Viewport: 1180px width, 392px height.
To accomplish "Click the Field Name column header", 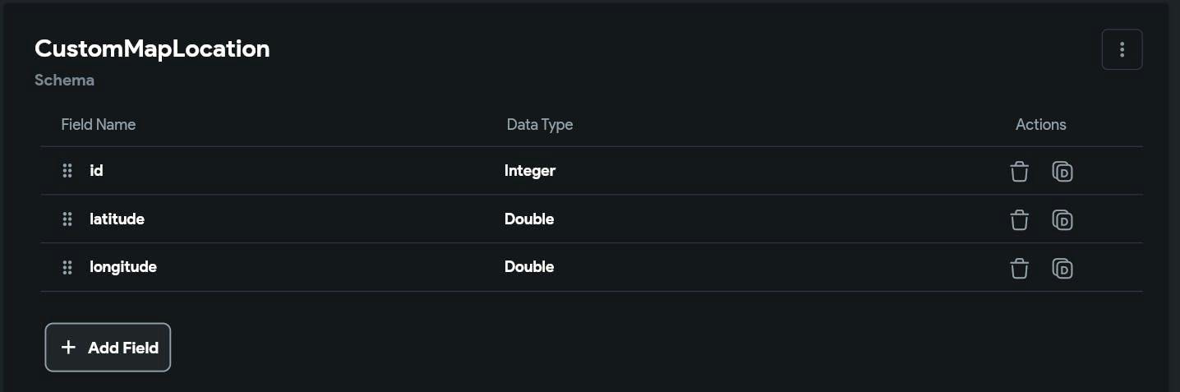I will pos(98,125).
